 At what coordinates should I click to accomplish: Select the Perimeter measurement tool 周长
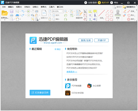[131, 15]
